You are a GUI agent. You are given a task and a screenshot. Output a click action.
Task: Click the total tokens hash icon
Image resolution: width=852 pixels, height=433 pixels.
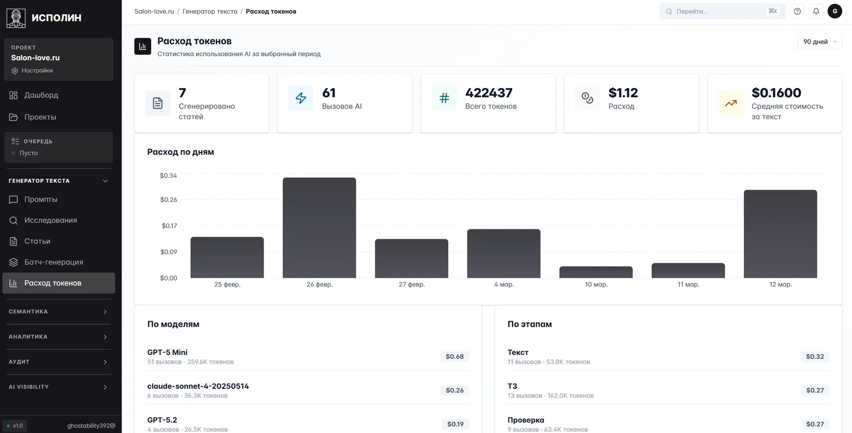tap(444, 98)
